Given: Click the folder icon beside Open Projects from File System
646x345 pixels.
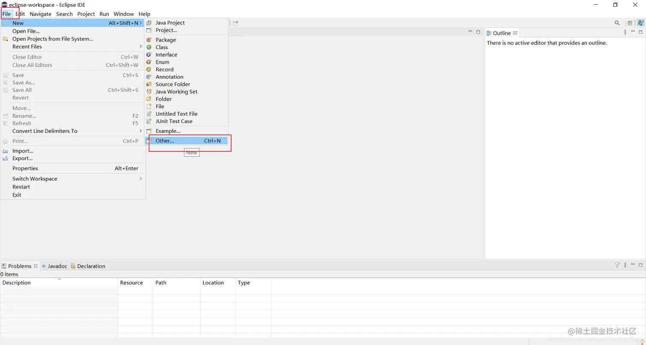Looking at the screenshot, I should point(5,39).
